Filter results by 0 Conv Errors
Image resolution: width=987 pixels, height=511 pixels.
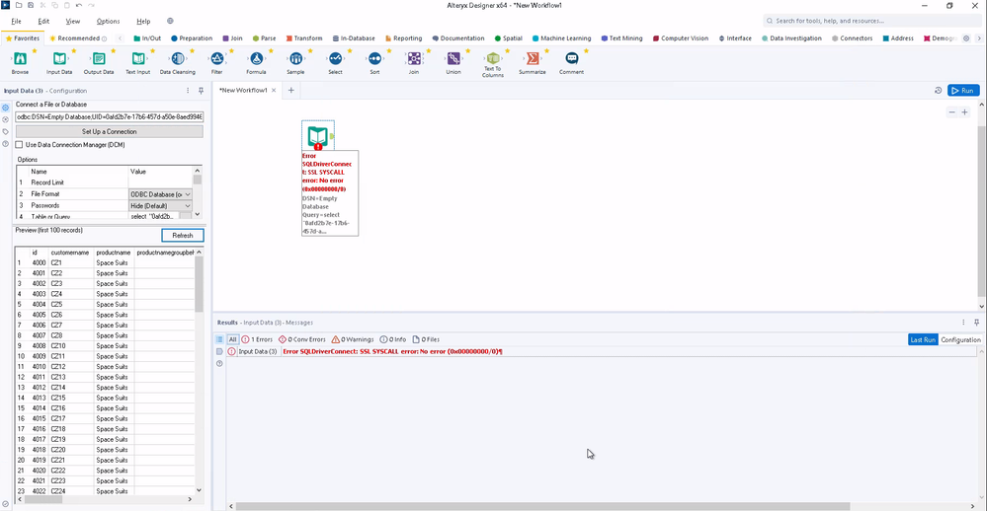point(302,339)
